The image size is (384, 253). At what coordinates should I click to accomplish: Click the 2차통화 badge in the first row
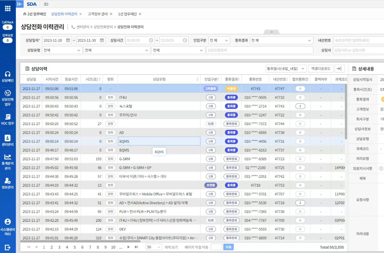pos(211,89)
